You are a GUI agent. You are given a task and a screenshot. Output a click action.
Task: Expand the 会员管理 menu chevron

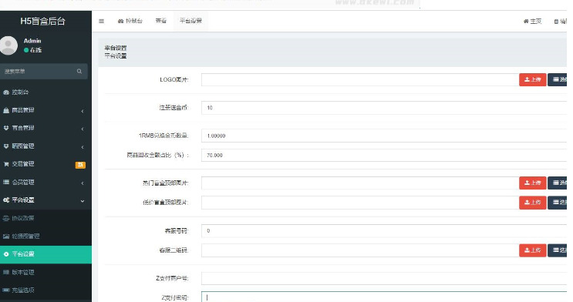coord(83,183)
